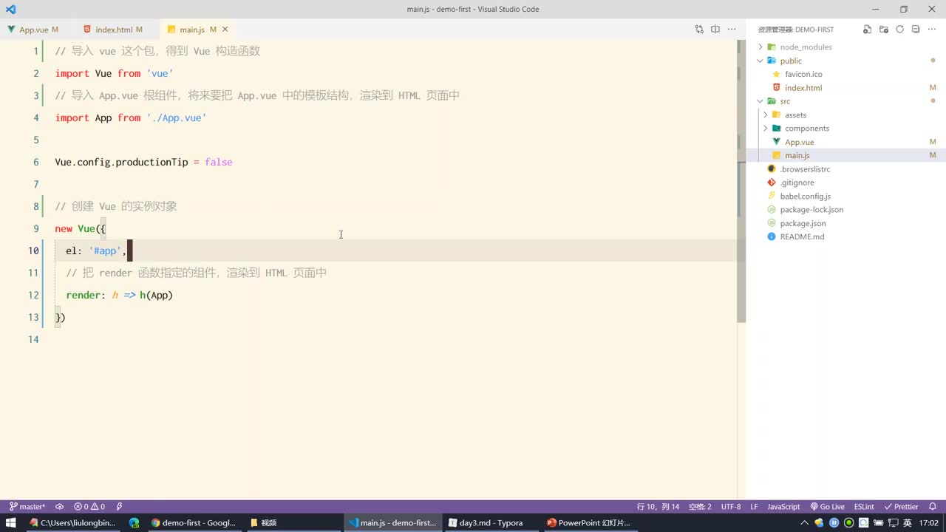The image size is (946, 532).
Task: Click the new Vue({ line 9
Action: (81, 228)
